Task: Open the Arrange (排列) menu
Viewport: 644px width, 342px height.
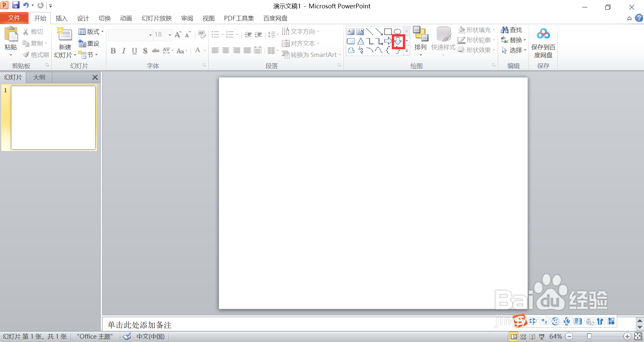Action: pyautogui.click(x=420, y=42)
